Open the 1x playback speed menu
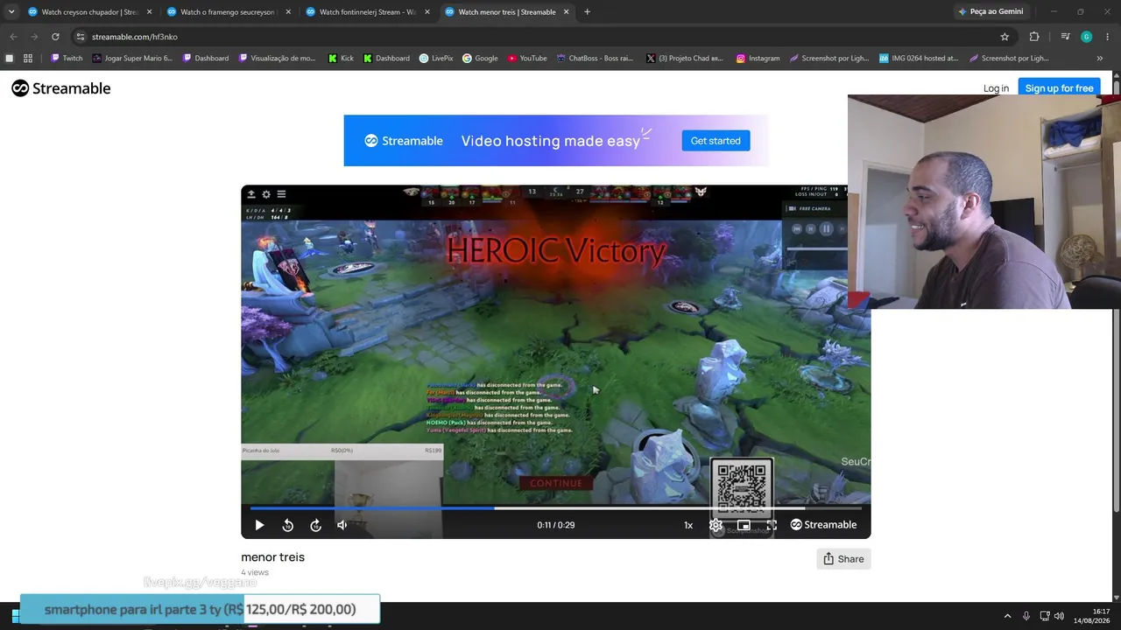1121x630 pixels. pos(688,525)
